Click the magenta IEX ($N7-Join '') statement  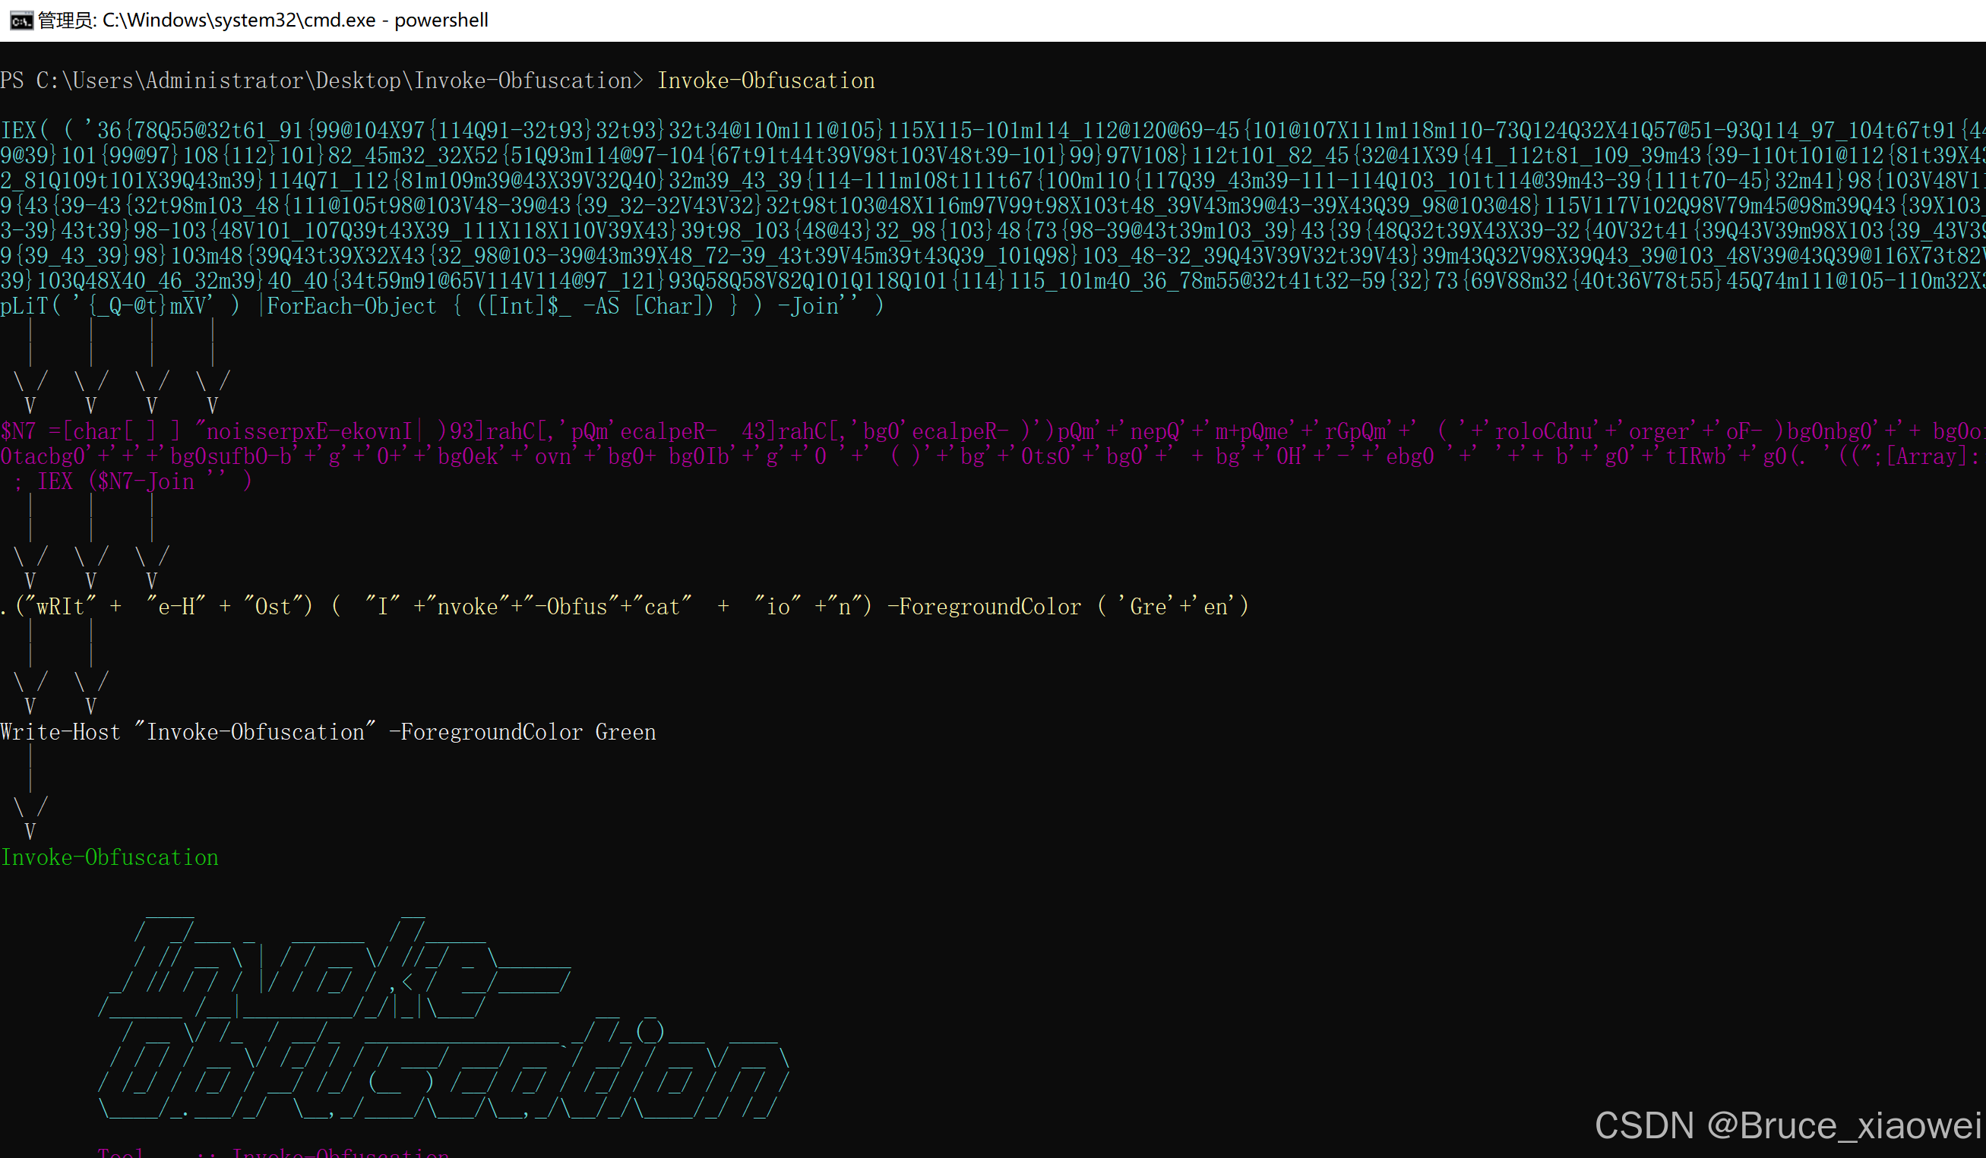click(x=144, y=481)
